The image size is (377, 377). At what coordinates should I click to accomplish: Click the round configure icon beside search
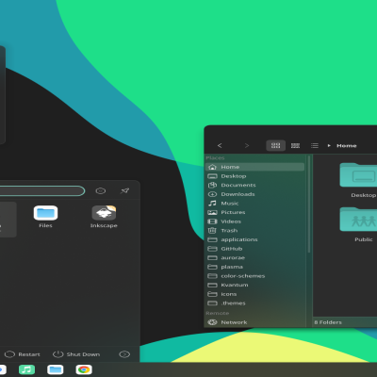tap(101, 190)
